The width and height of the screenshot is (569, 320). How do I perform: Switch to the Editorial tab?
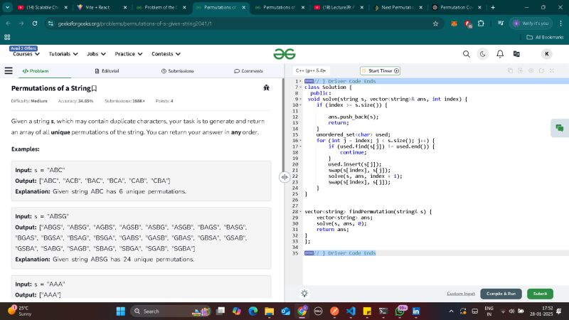[107, 71]
